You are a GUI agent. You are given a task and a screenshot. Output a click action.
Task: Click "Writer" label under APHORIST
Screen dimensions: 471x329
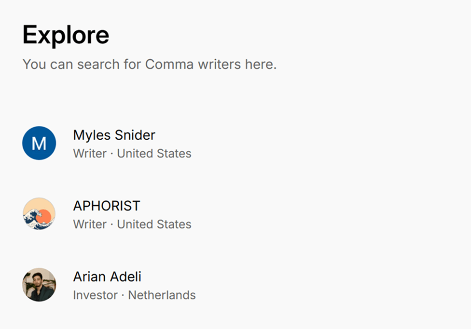point(90,224)
